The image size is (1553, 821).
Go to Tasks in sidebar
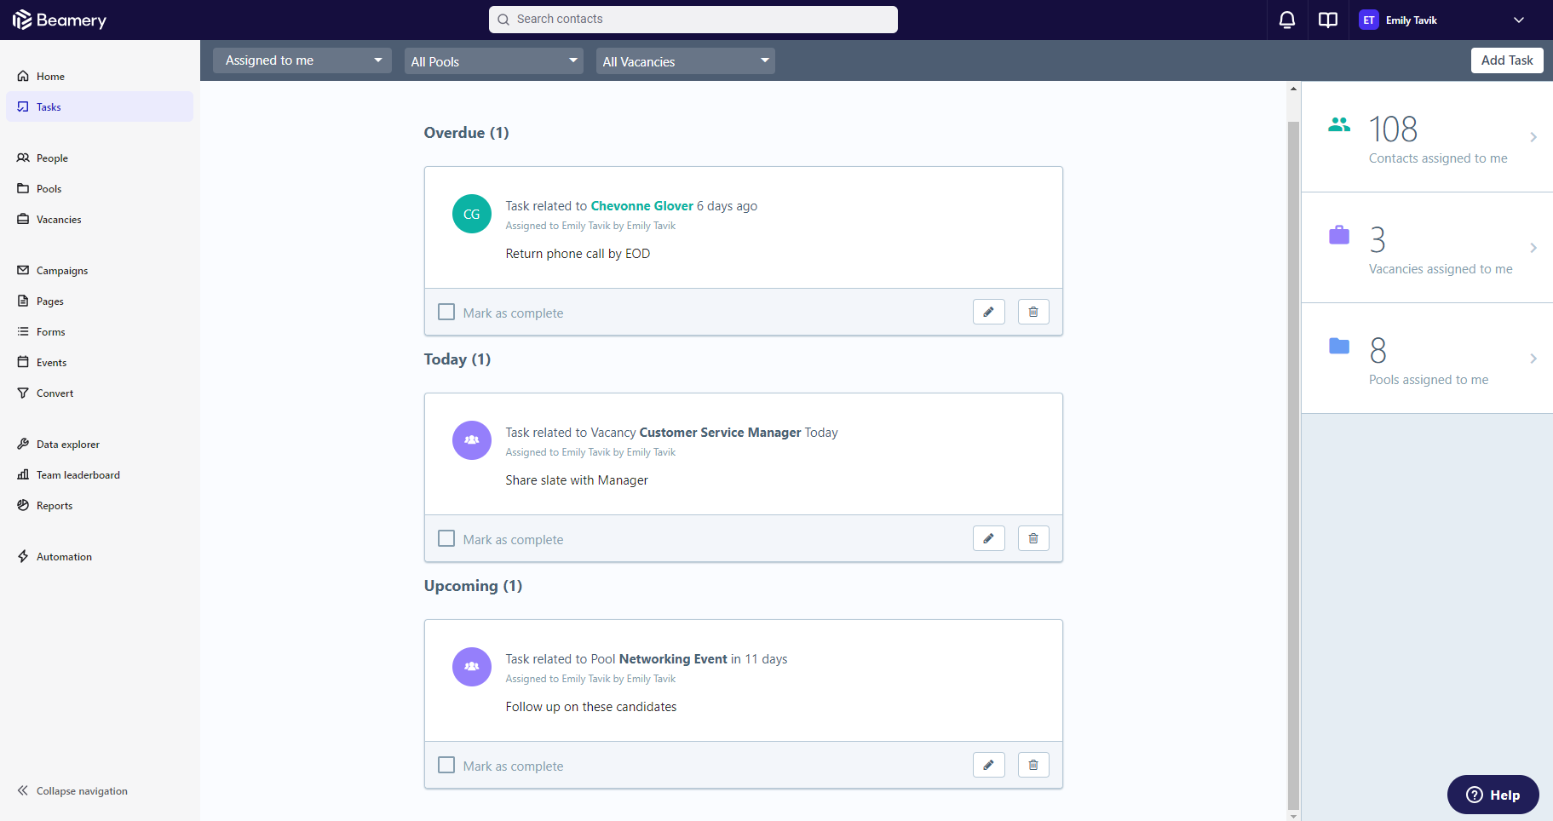(100, 106)
